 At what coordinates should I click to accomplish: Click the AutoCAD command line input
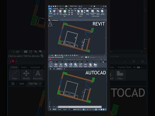[x=80, y=107]
